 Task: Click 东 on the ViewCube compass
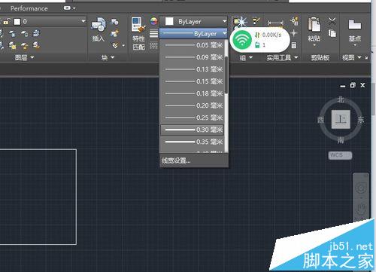(x=361, y=120)
